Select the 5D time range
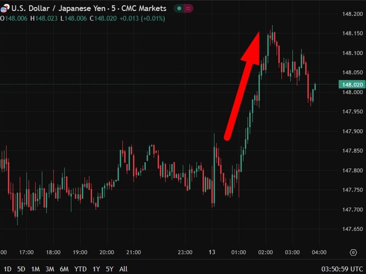The height and width of the screenshot is (274, 366). tap(21, 269)
